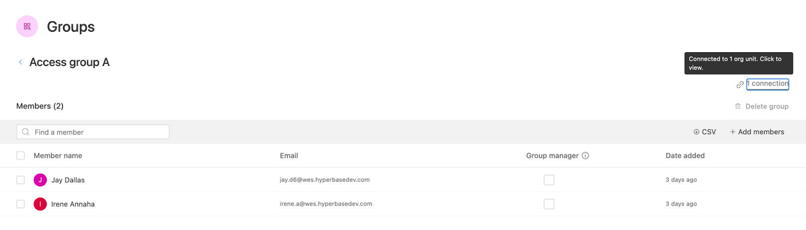Click the Group manager info icon
Screen dimensions: 806x230
(x=585, y=156)
